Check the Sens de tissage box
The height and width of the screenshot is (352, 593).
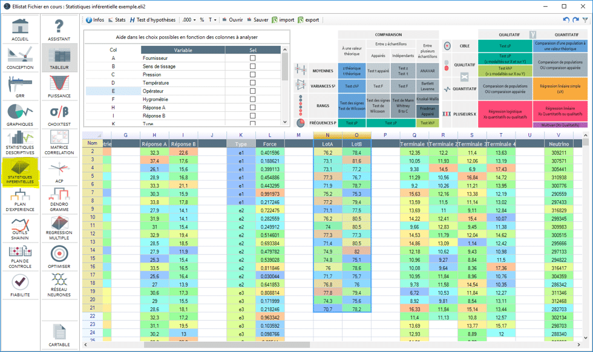[253, 66]
